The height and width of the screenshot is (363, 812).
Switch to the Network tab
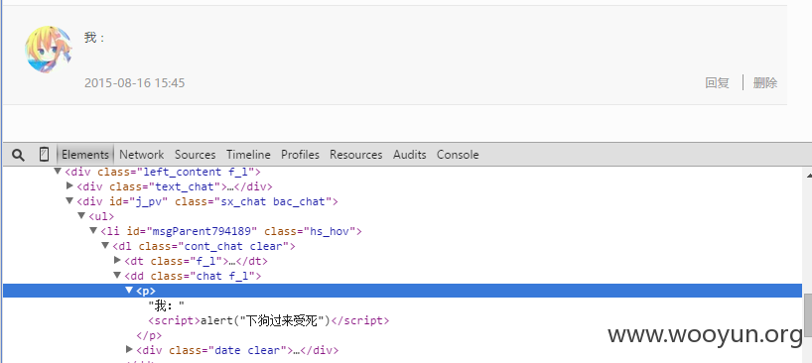141,155
